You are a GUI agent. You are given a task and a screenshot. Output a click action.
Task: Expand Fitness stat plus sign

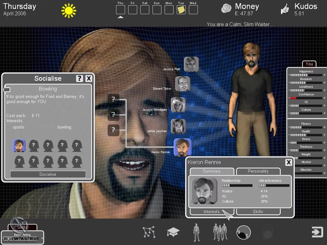coord(324,127)
